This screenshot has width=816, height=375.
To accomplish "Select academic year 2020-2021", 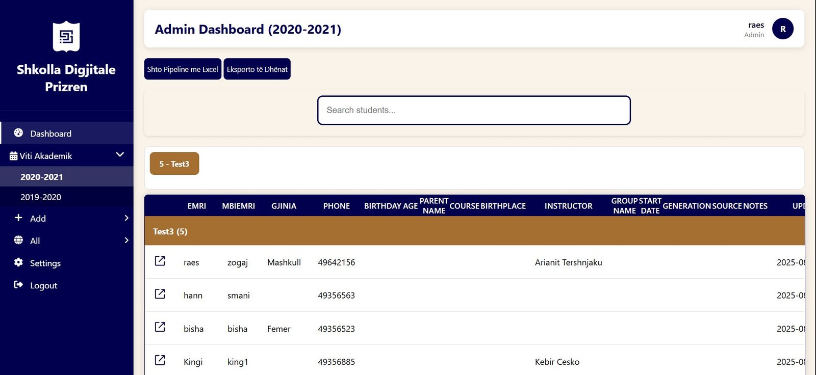I will (x=67, y=177).
